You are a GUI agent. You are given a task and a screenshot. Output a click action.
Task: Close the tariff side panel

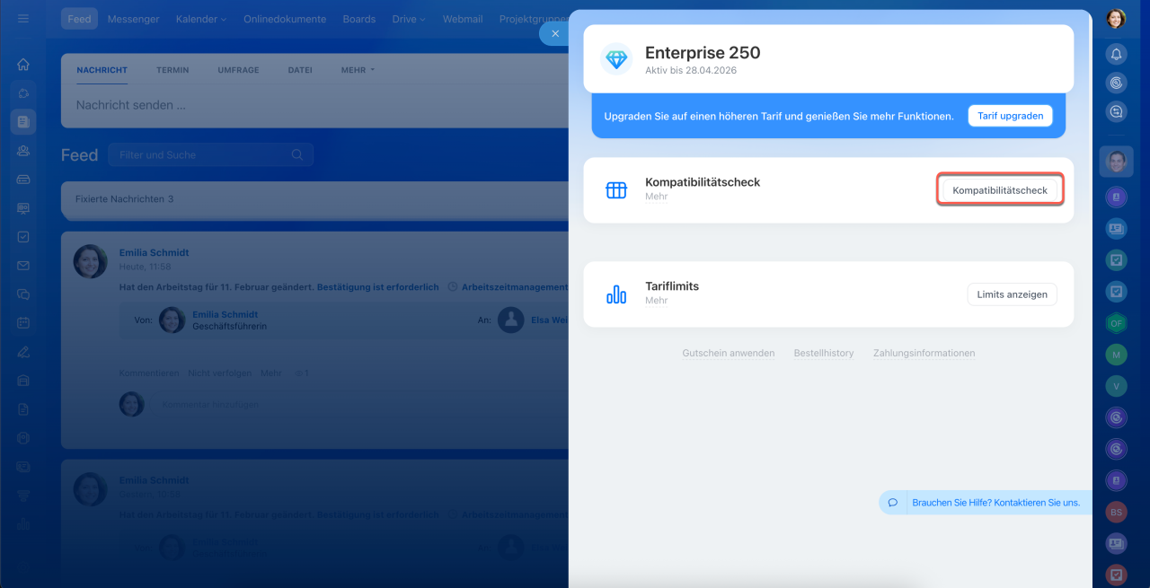pos(554,34)
